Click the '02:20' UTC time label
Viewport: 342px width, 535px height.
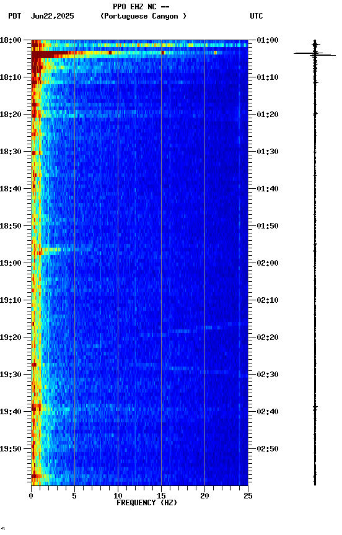tap(268, 337)
